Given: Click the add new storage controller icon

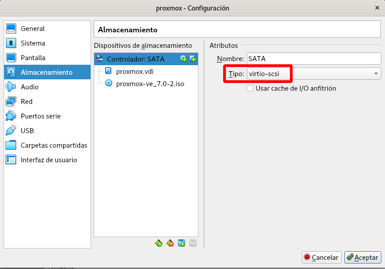Looking at the screenshot, I should coord(159,243).
